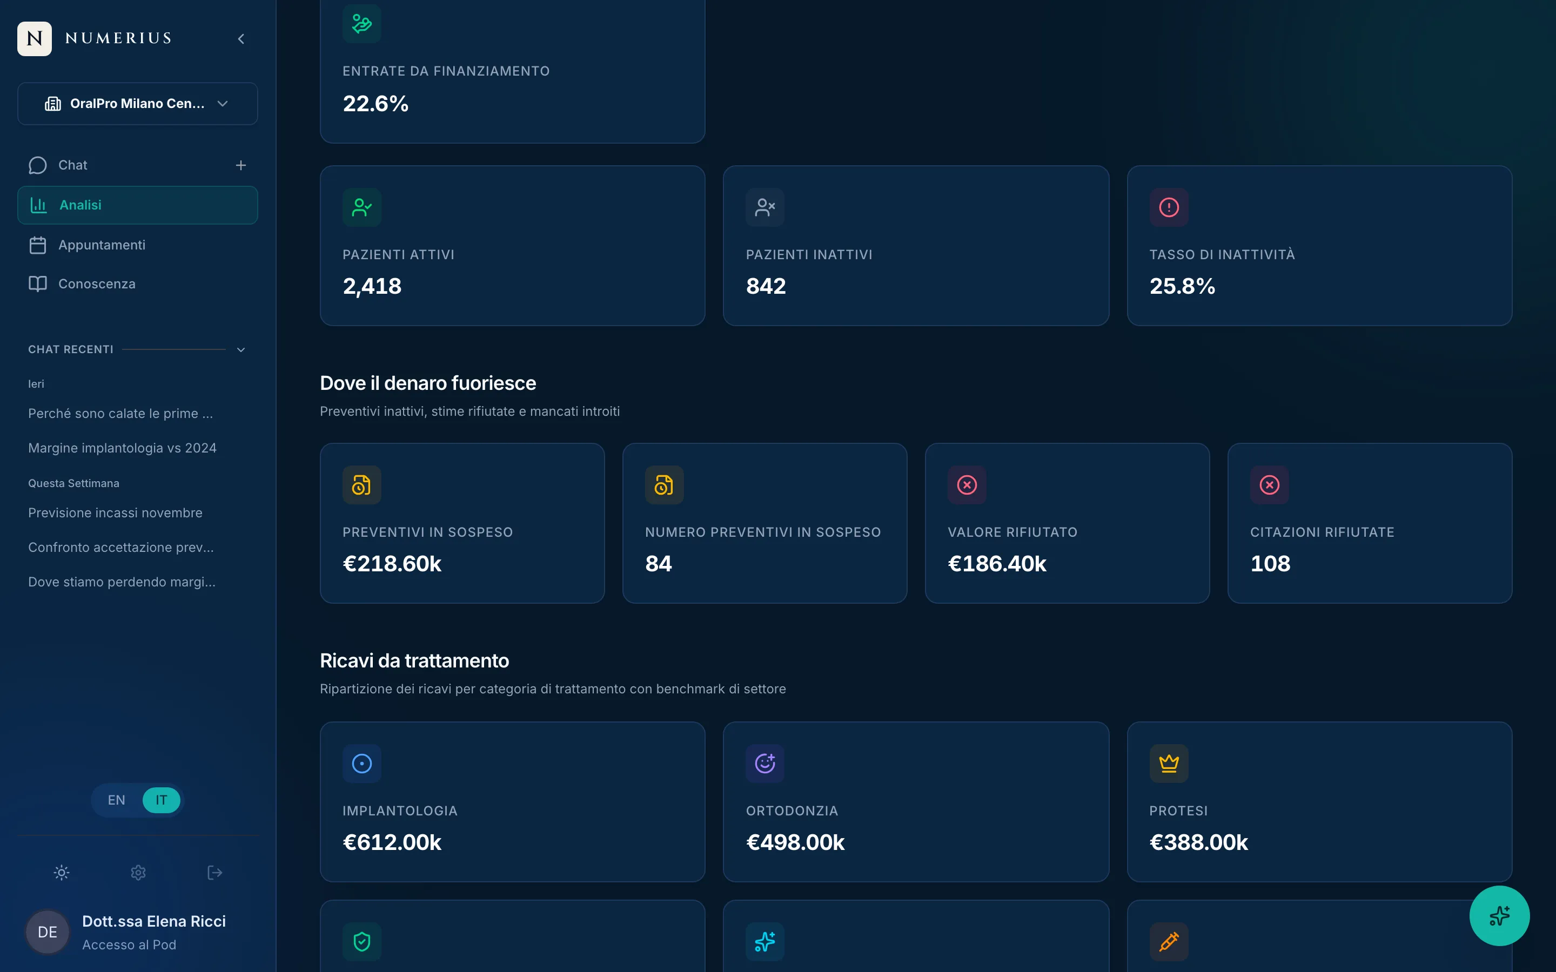Viewport: 1556px width, 972px height.
Task: Click the Dott.ssa Elena Ricci name
Action: point(153,921)
